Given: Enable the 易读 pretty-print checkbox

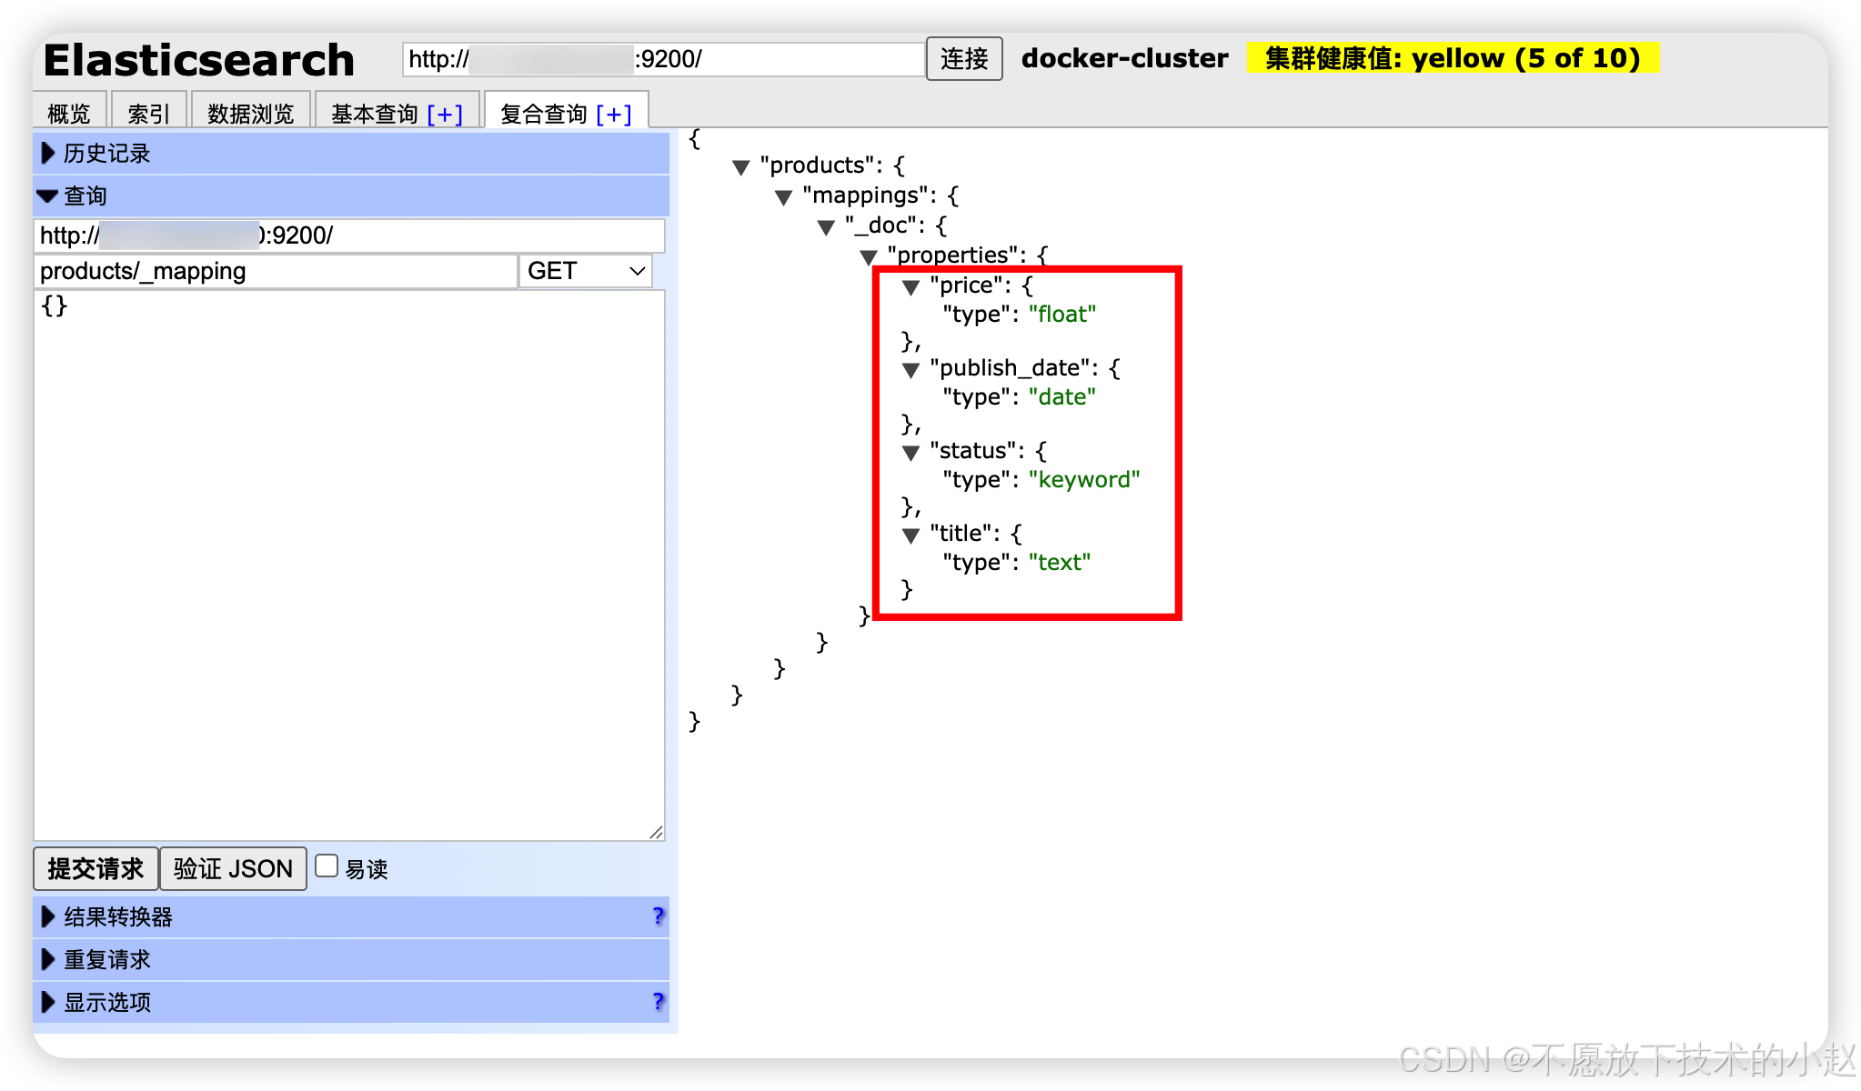Looking at the screenshot, I should (327, 866).
